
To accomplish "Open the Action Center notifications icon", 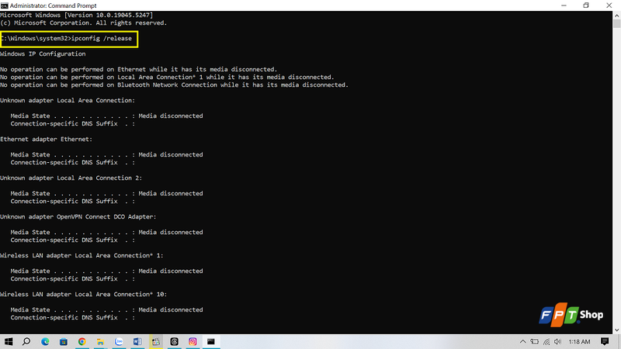I will pos(605,341).
